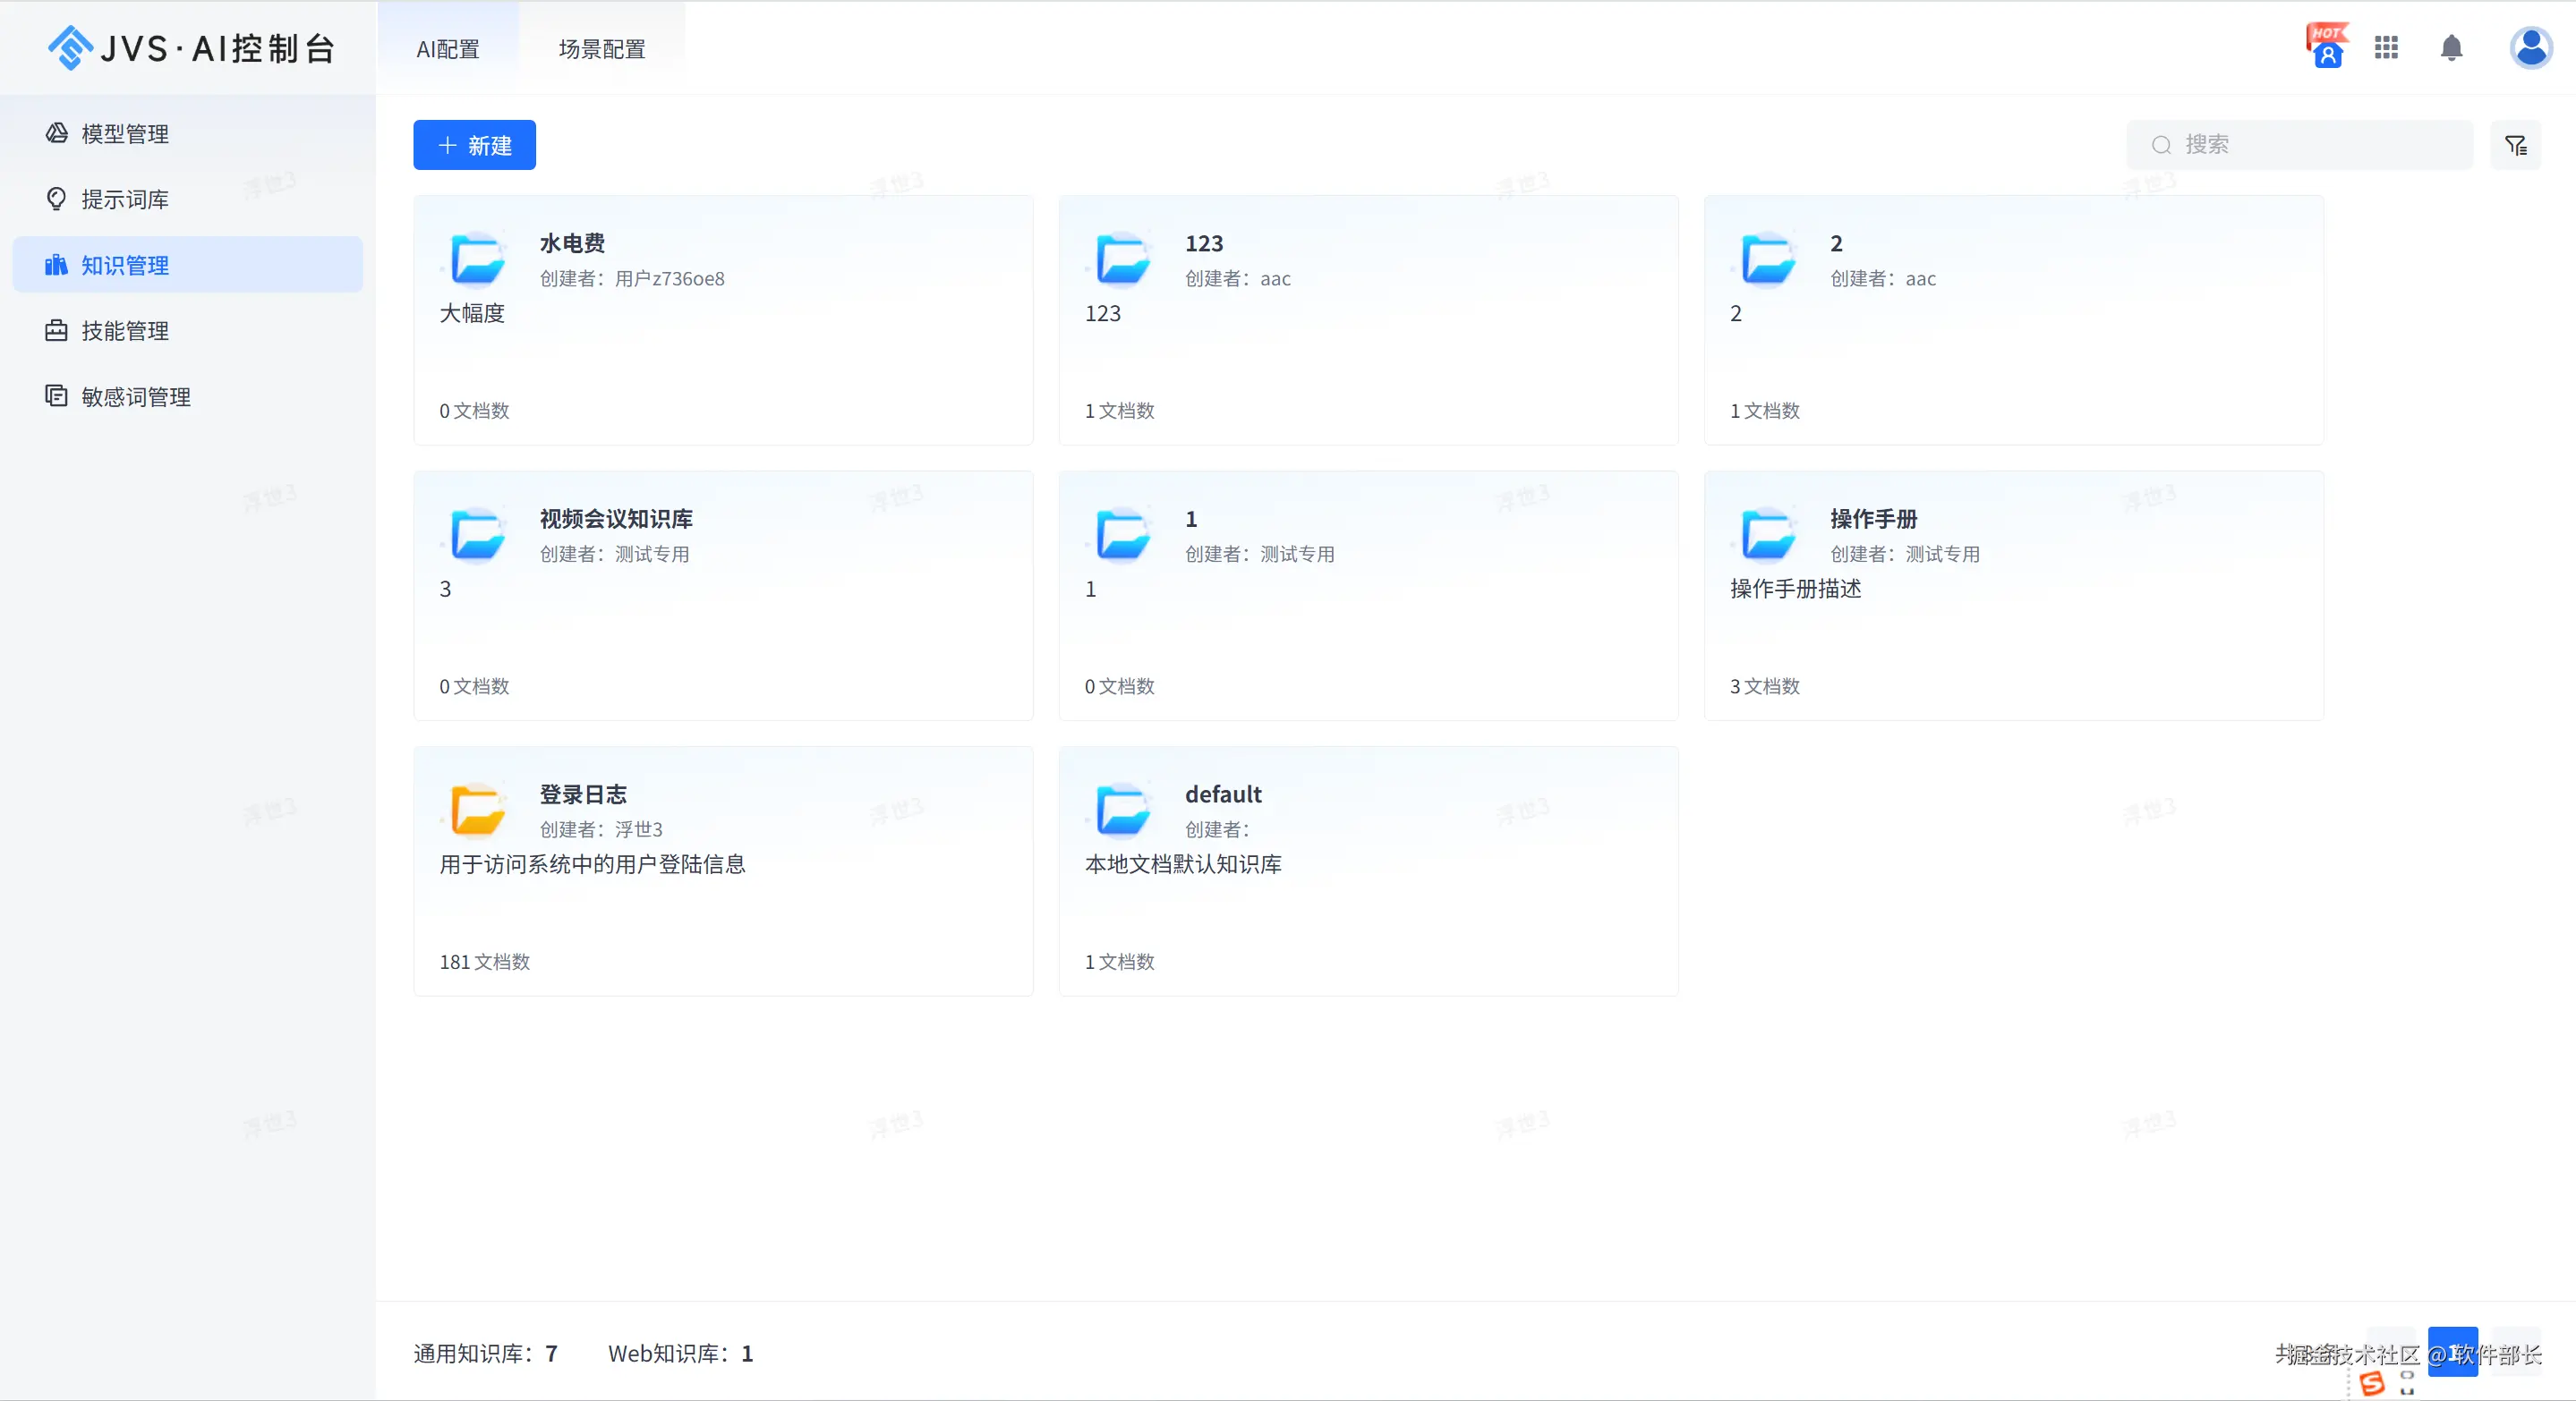
Task: Open the app grid launcher icon
Action: point(2386,47)
